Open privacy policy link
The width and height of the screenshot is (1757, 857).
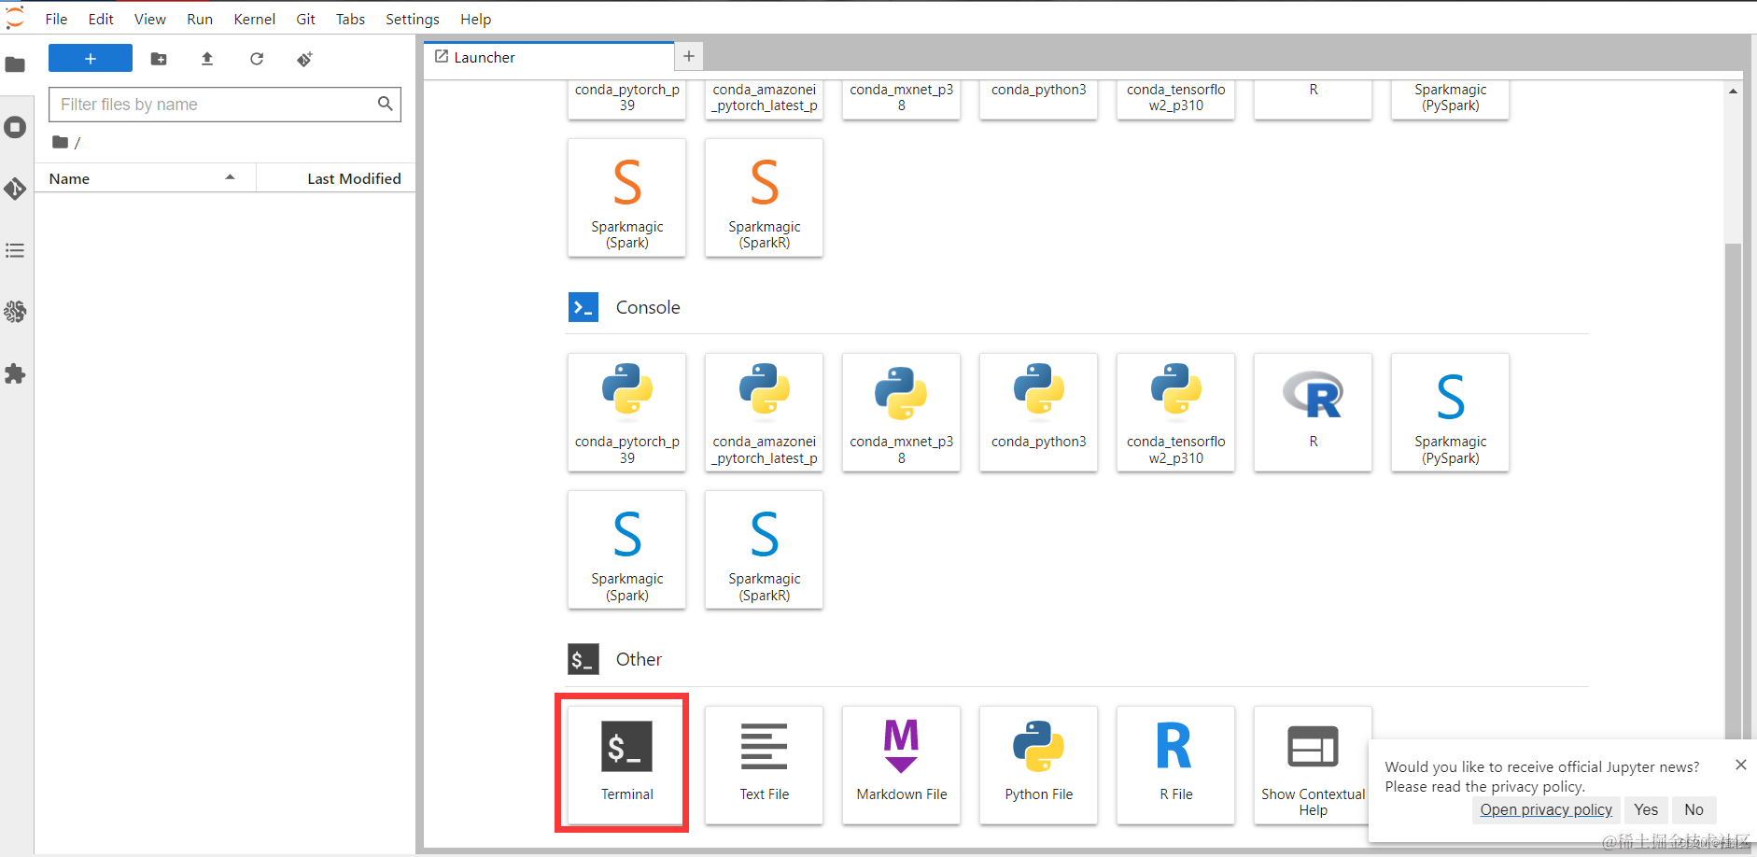point(1546,809)
